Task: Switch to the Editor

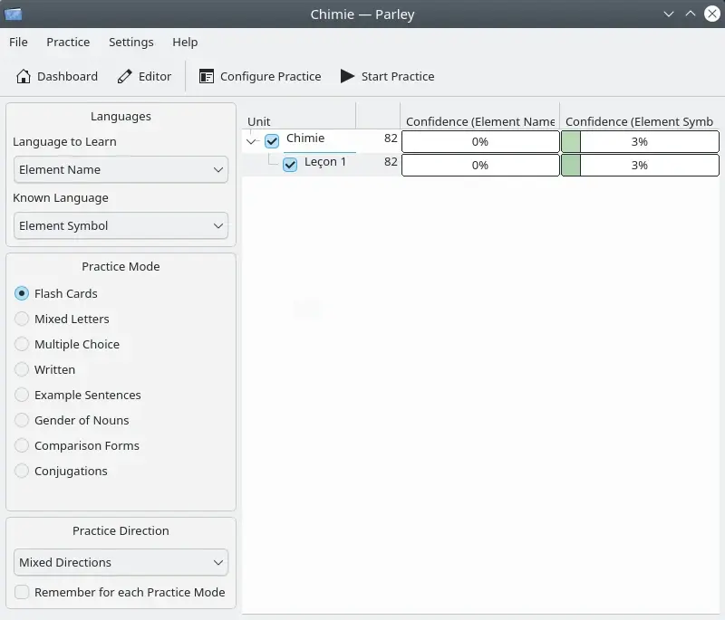Action: (144, 76)
